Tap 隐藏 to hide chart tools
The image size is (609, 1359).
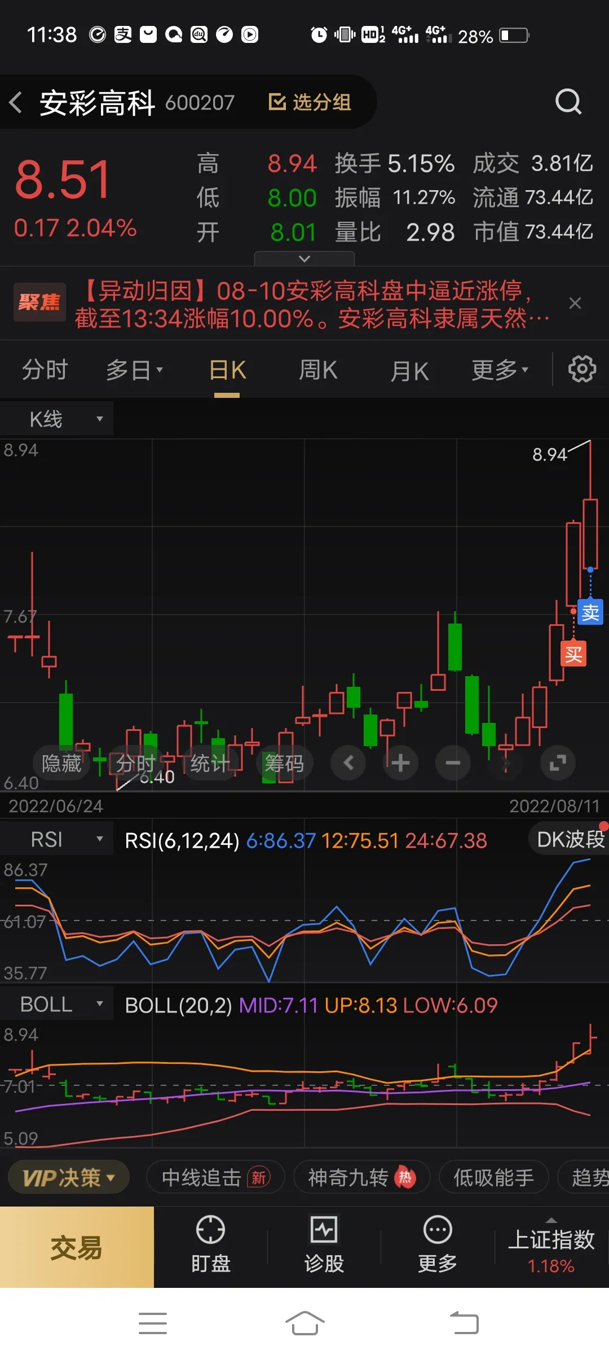[61, 763]
